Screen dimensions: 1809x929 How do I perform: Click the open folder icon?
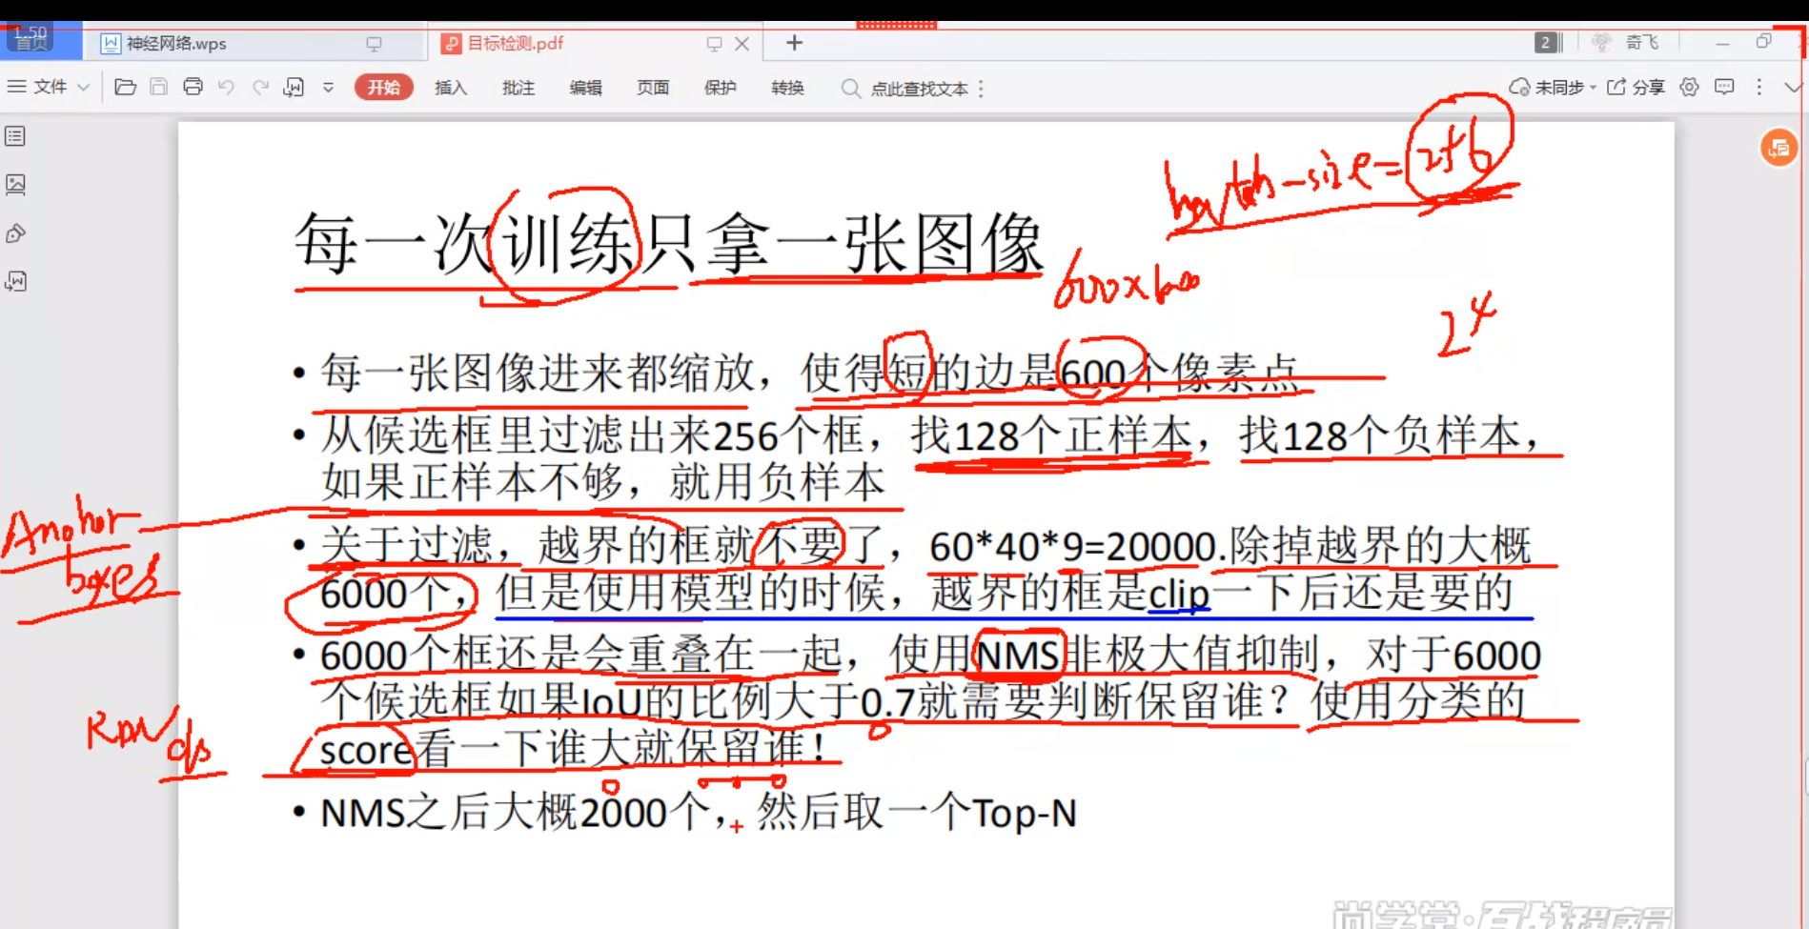pos(125,87)
